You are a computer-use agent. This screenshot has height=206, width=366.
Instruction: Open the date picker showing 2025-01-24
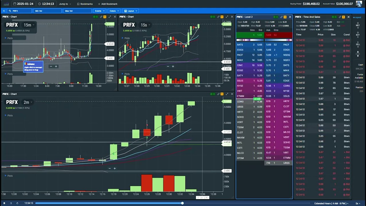point(23,4)
